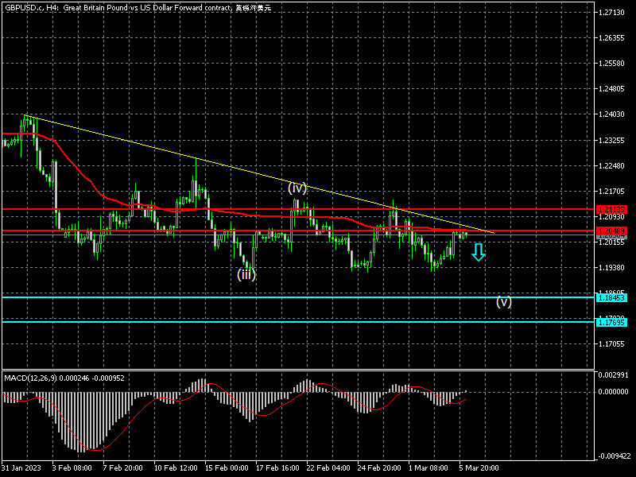Click the 1.24030 value on price scale

coord(615,114)
